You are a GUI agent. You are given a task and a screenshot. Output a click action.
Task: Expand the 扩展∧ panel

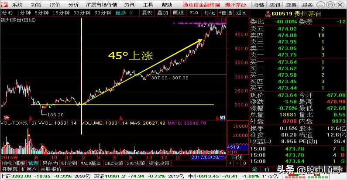29,169
